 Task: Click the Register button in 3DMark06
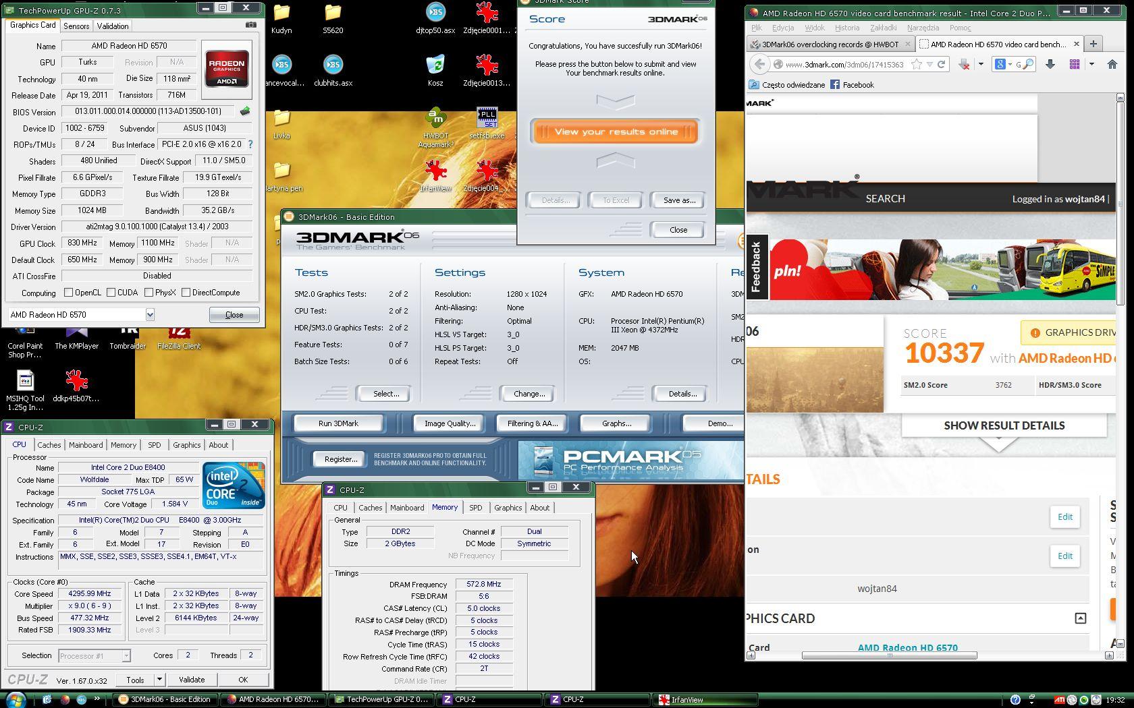click(341, 459)
